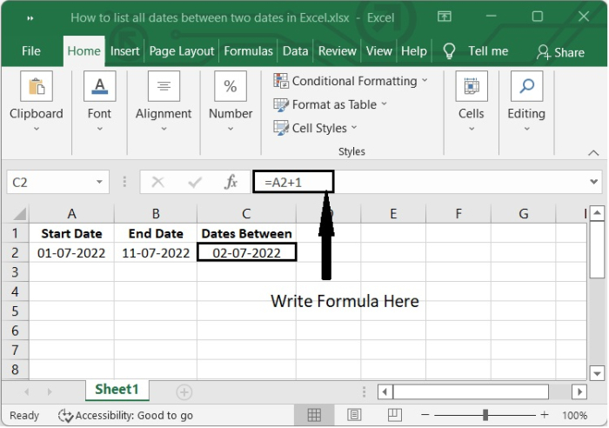Image resolution: width=609 pixels, height=428 pixels.
Task: Add a new sheet with plus button
Action: 184,391
